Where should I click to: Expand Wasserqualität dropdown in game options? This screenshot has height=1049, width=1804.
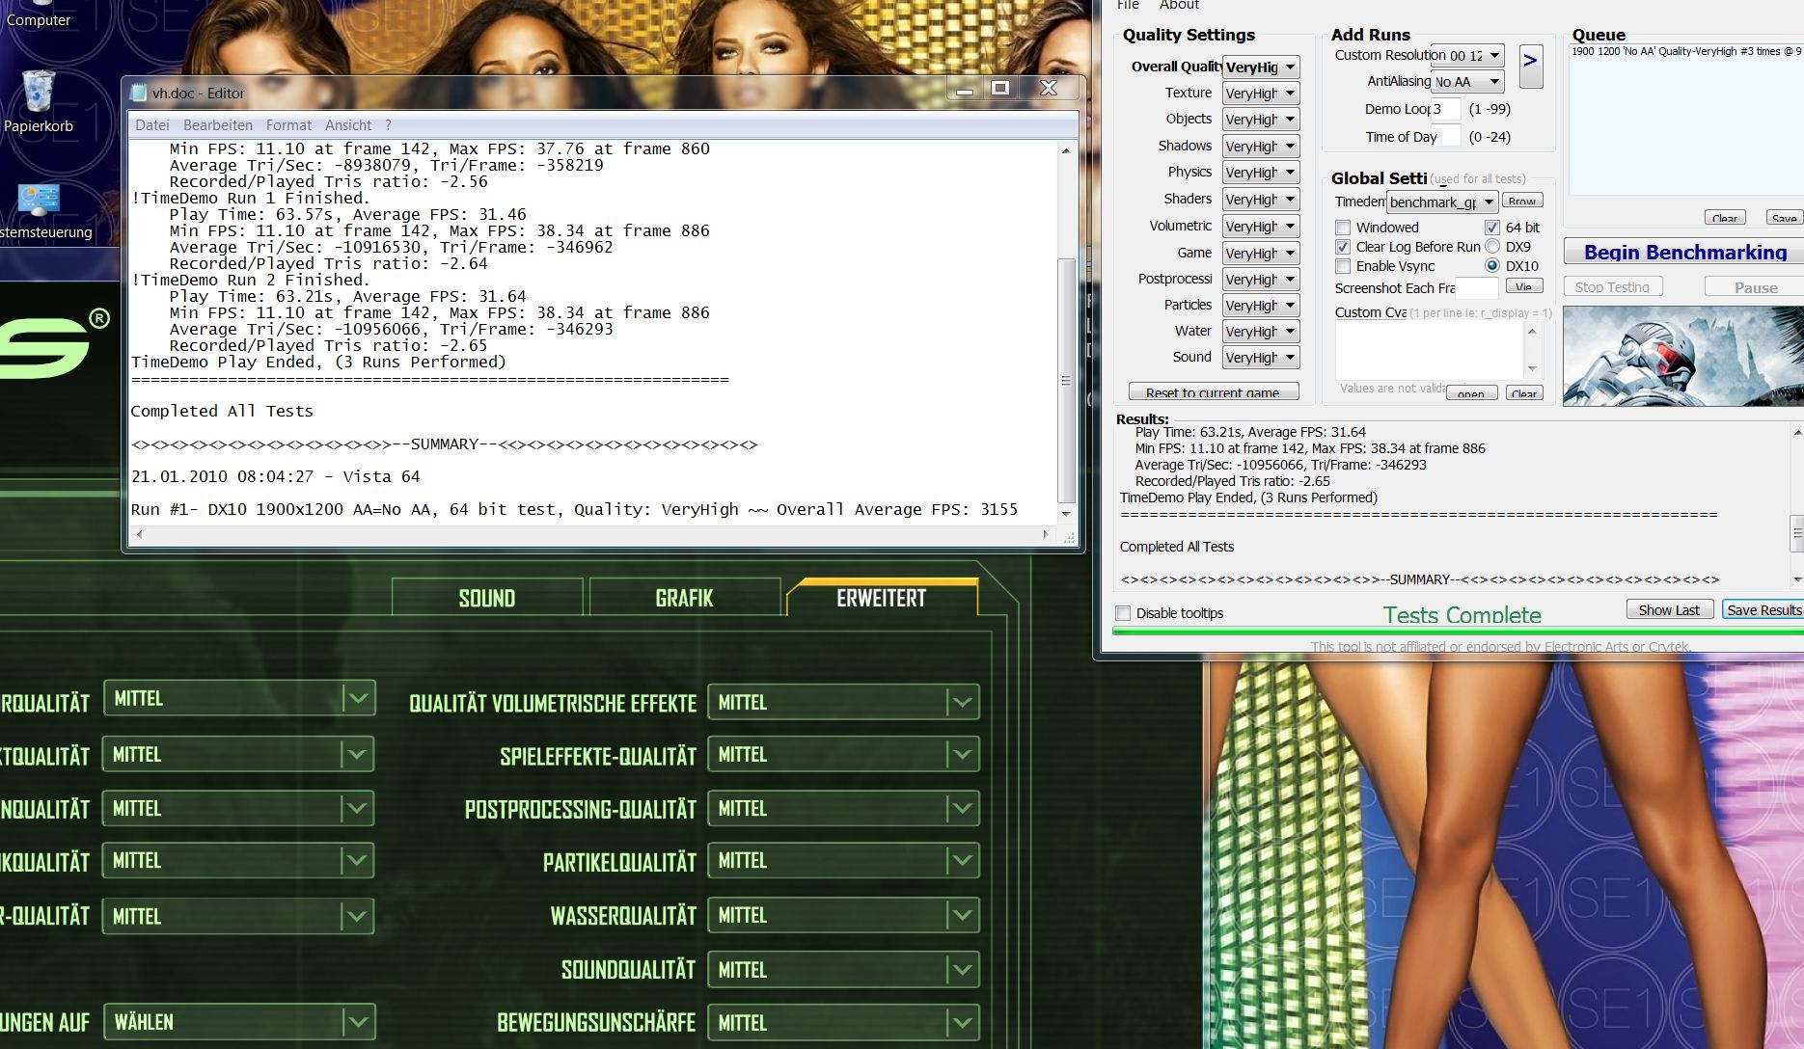coord(961,915)
